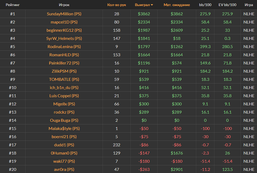Click 0Human0 (PS) player name
Image resolution: width=257 pixels, height=173 pixels.
click(x=64, y=153)
